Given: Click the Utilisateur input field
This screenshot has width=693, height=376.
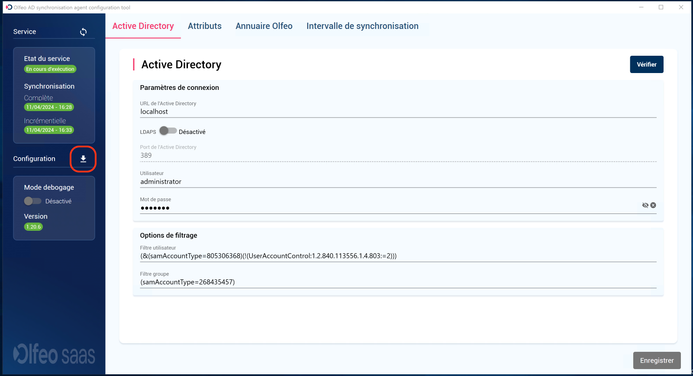Looking at the screenshot, I should (398, 182).
